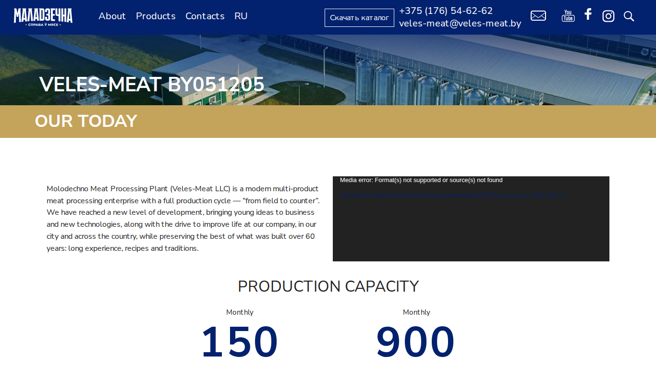Image resolution: width=656 pixels, height=369 pixels.
Task: Click the Molodechno Meat Processing Plant paragraph
Action: point(183,219)
